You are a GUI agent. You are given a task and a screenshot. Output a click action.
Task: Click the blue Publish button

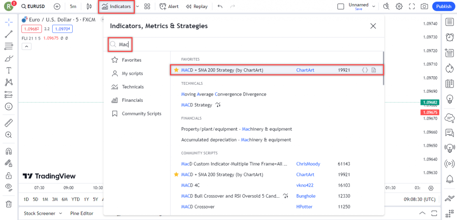pos(444,6)
